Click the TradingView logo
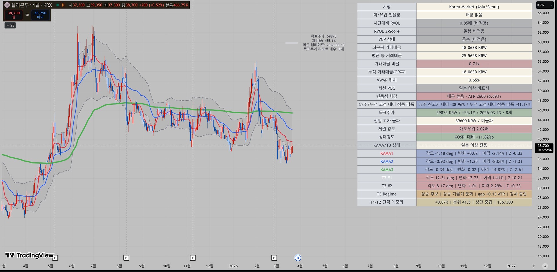This screenshot has width=557, height=272. tap(30, 255)
